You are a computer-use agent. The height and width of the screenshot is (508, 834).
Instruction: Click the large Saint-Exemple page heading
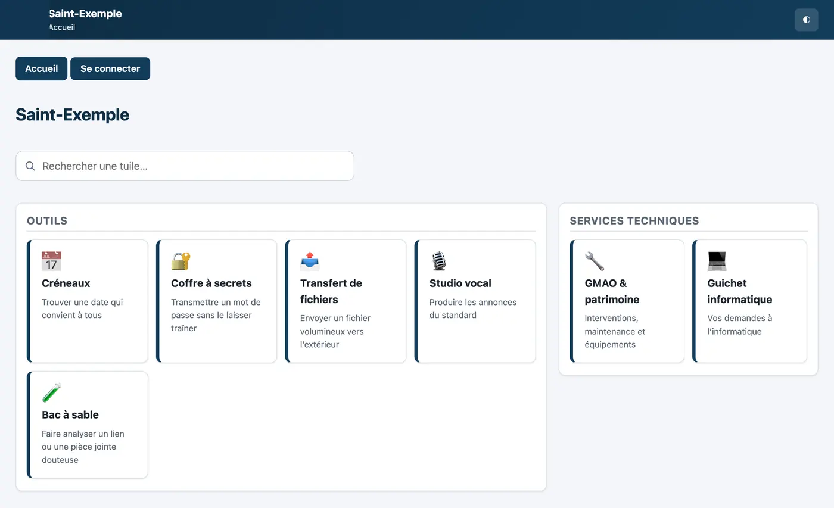pyautogui.click(x=73, y=115)
